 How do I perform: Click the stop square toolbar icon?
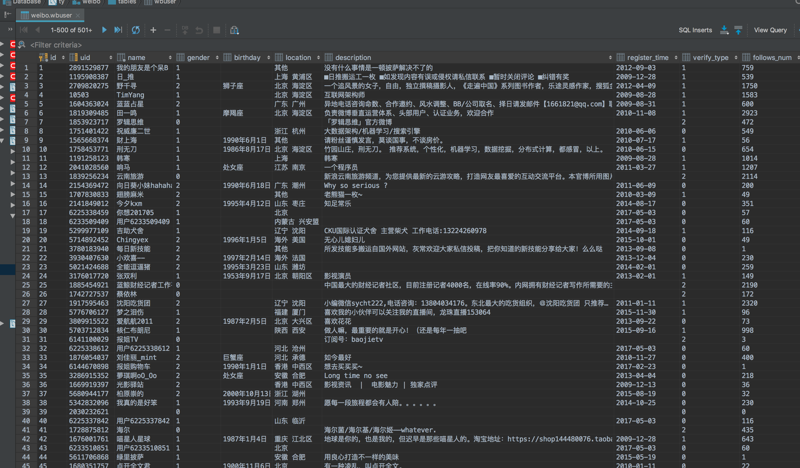(x=216, y=30)
